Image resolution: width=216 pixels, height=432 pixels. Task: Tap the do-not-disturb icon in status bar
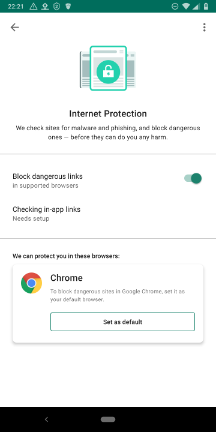[x=175, y=7]
